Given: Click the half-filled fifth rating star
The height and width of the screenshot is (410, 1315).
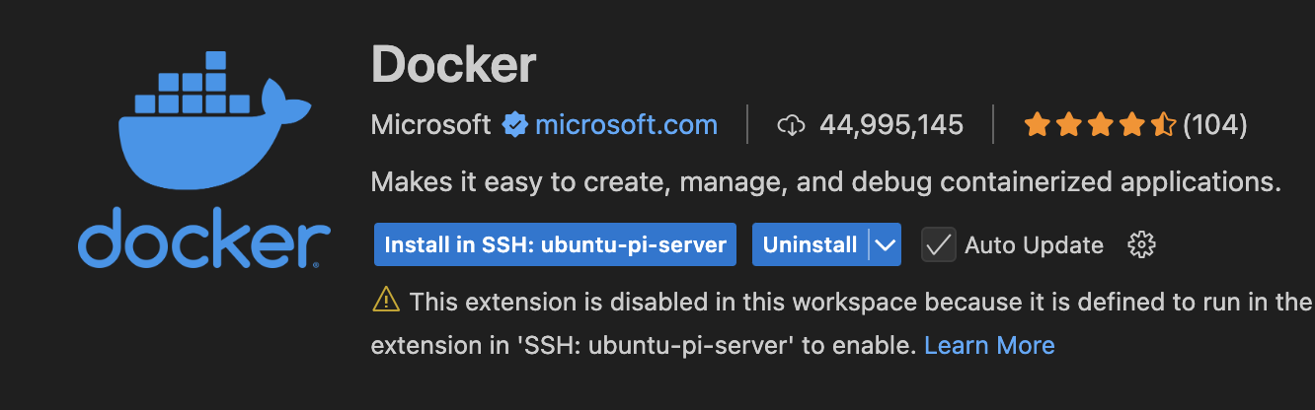Looking at the screenshot, I should (x=1163, y=125).
